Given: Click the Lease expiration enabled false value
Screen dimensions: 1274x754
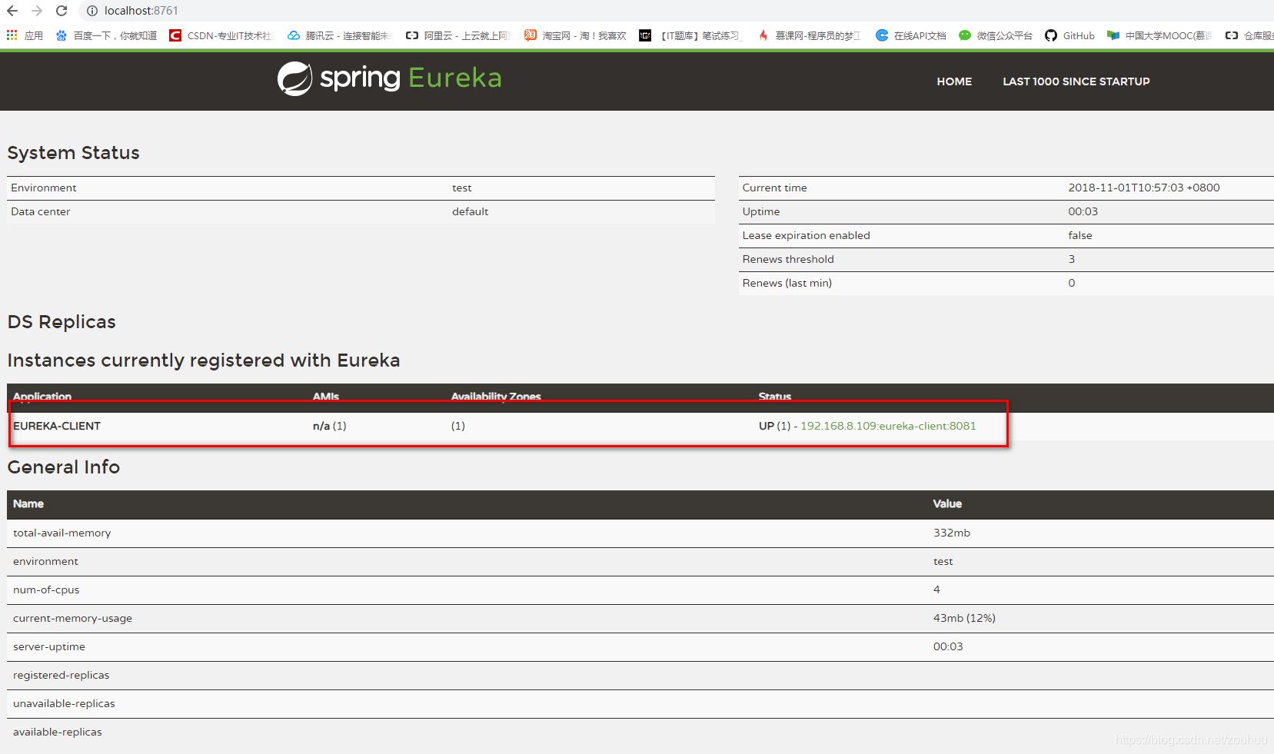Looking at the screenshot, I should tap(1080, 235).
